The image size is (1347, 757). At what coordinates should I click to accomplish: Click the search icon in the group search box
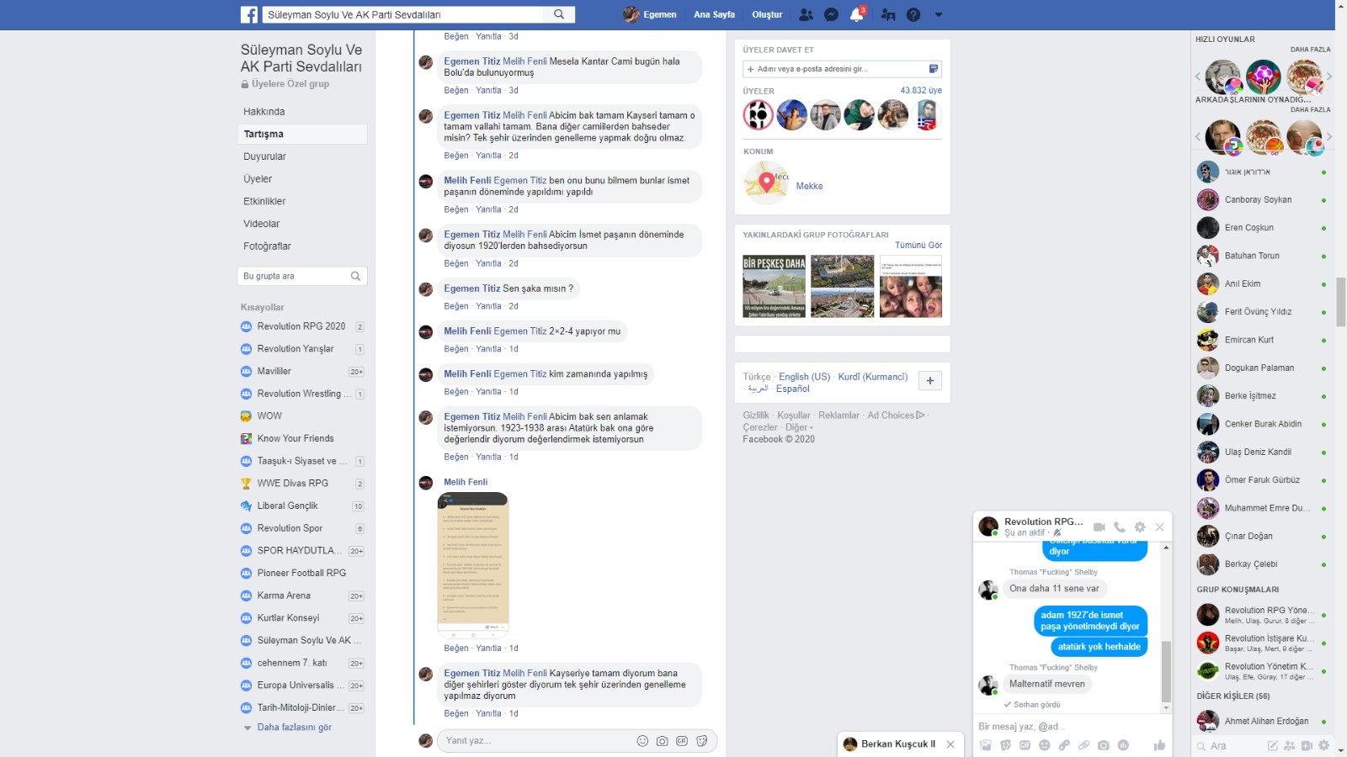(x=355, y=276)
